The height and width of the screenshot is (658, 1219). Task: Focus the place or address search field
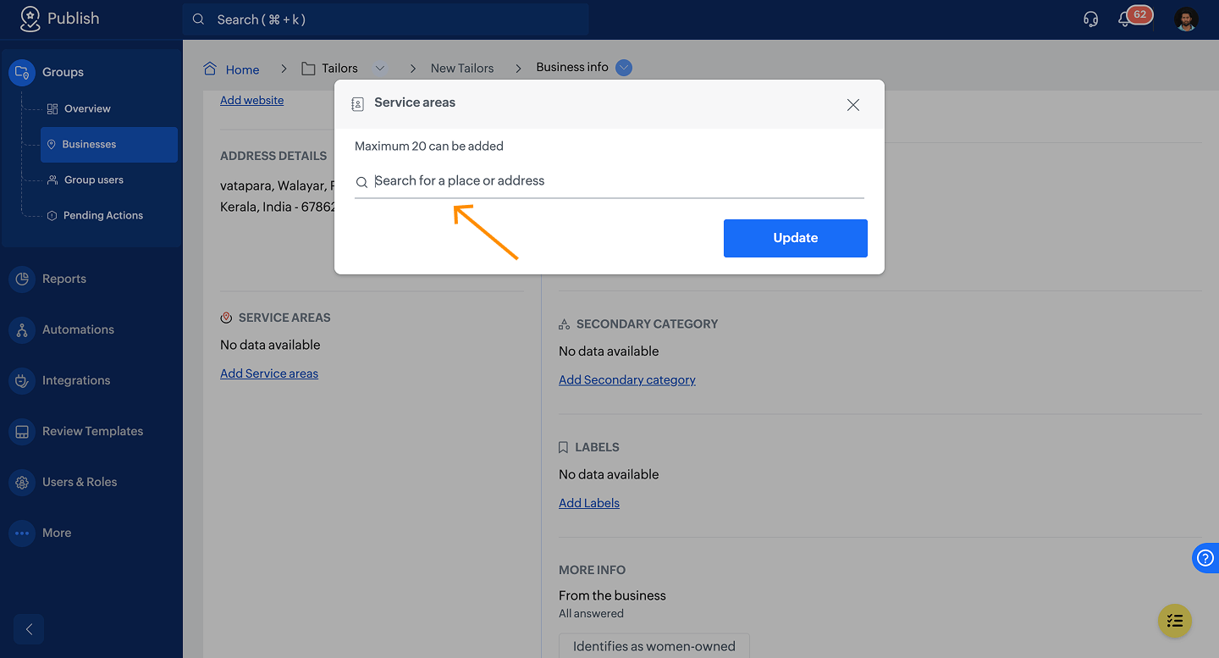pos(609,181)
